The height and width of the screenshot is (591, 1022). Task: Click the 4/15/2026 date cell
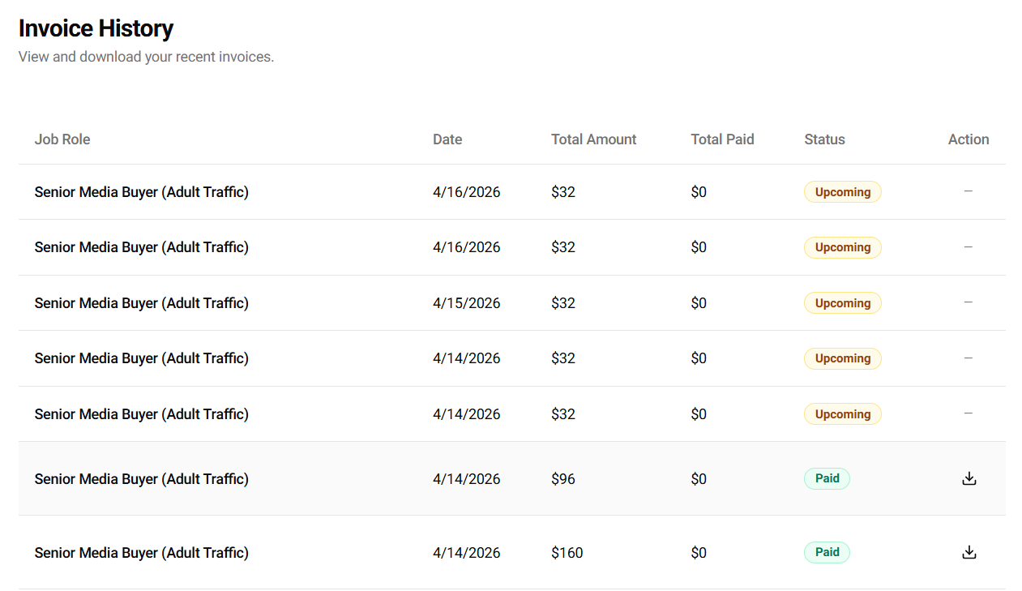click(466, 303)
